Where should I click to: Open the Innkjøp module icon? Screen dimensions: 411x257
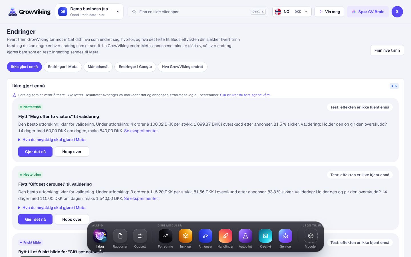tap(186, 236)
